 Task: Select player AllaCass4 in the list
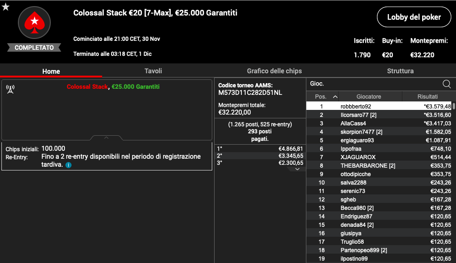coord(353,124)
